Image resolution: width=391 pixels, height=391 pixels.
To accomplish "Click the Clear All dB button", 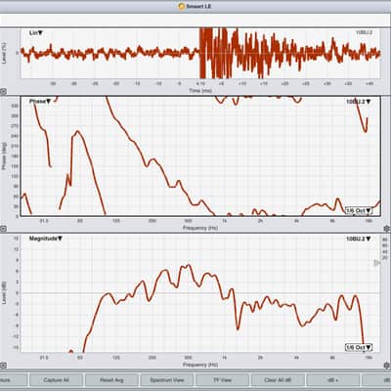I will click(278, 380).
